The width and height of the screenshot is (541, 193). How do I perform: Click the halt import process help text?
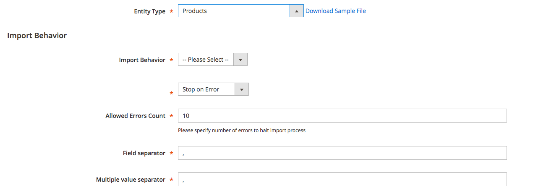point(241,130)
